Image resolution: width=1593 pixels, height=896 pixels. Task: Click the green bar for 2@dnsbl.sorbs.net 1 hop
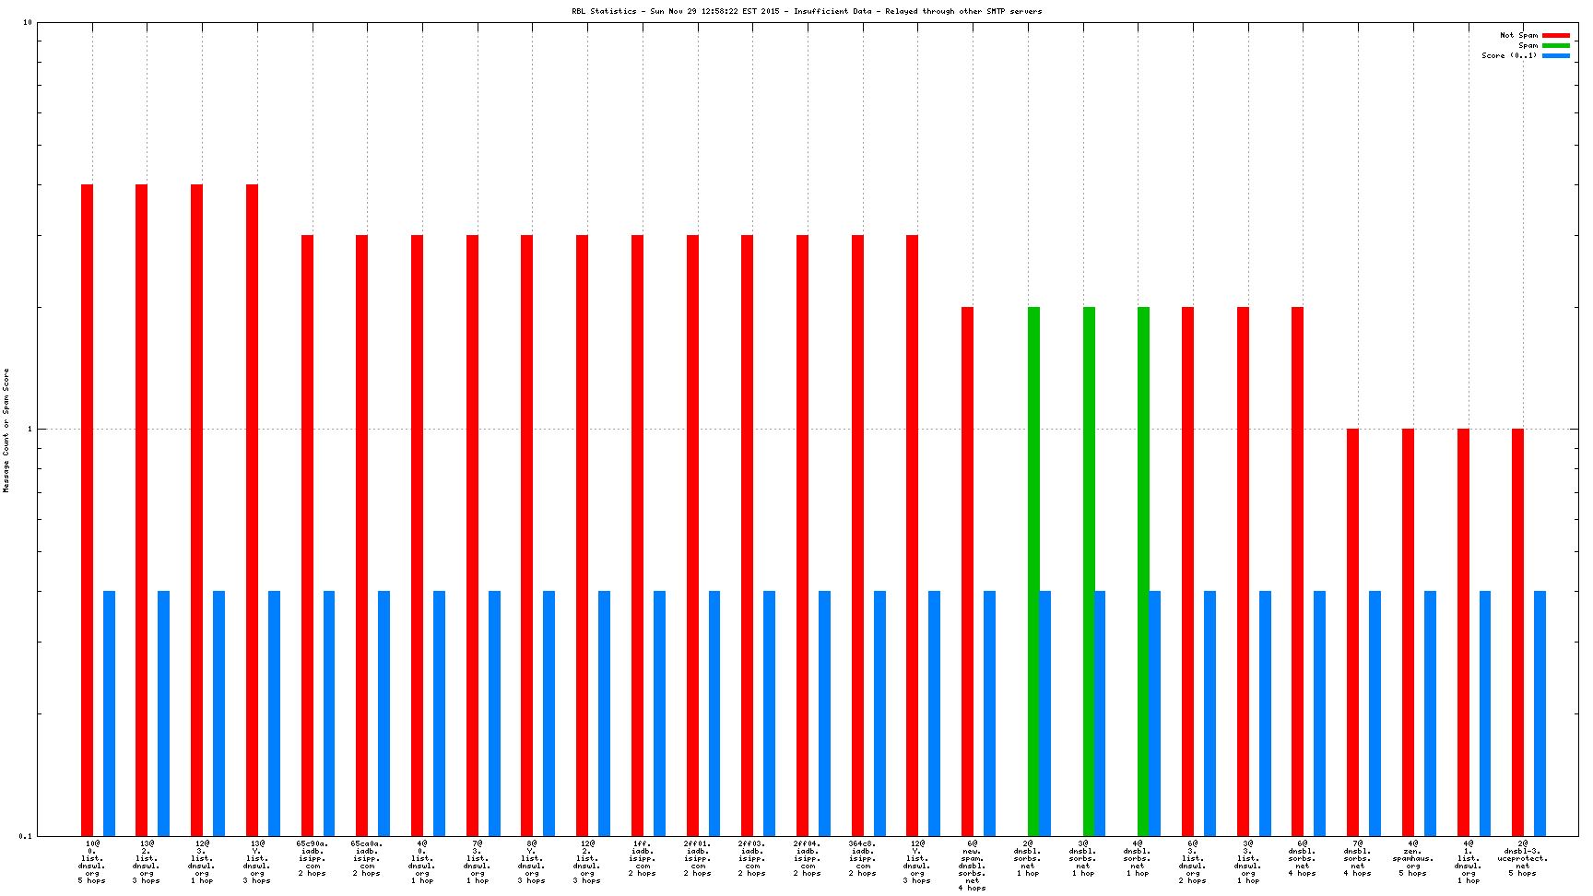[x=1033, y=572]
